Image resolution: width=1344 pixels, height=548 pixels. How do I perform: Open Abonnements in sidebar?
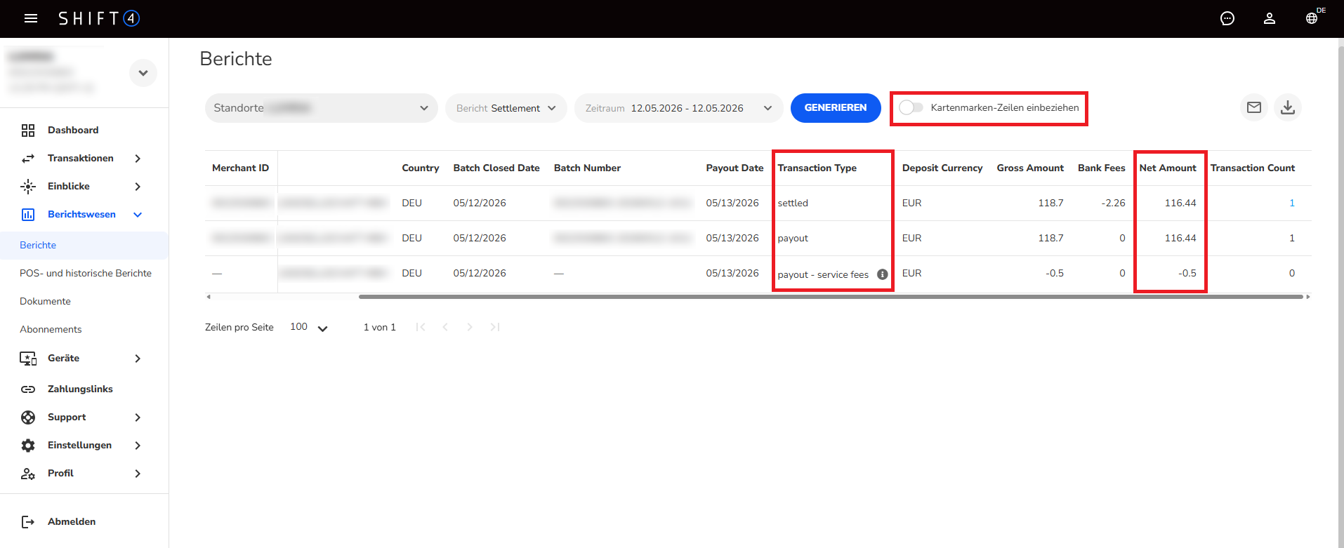(x=51, y=330)
